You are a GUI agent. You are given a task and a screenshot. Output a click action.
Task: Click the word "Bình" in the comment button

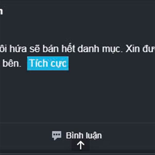coord(75,135)
